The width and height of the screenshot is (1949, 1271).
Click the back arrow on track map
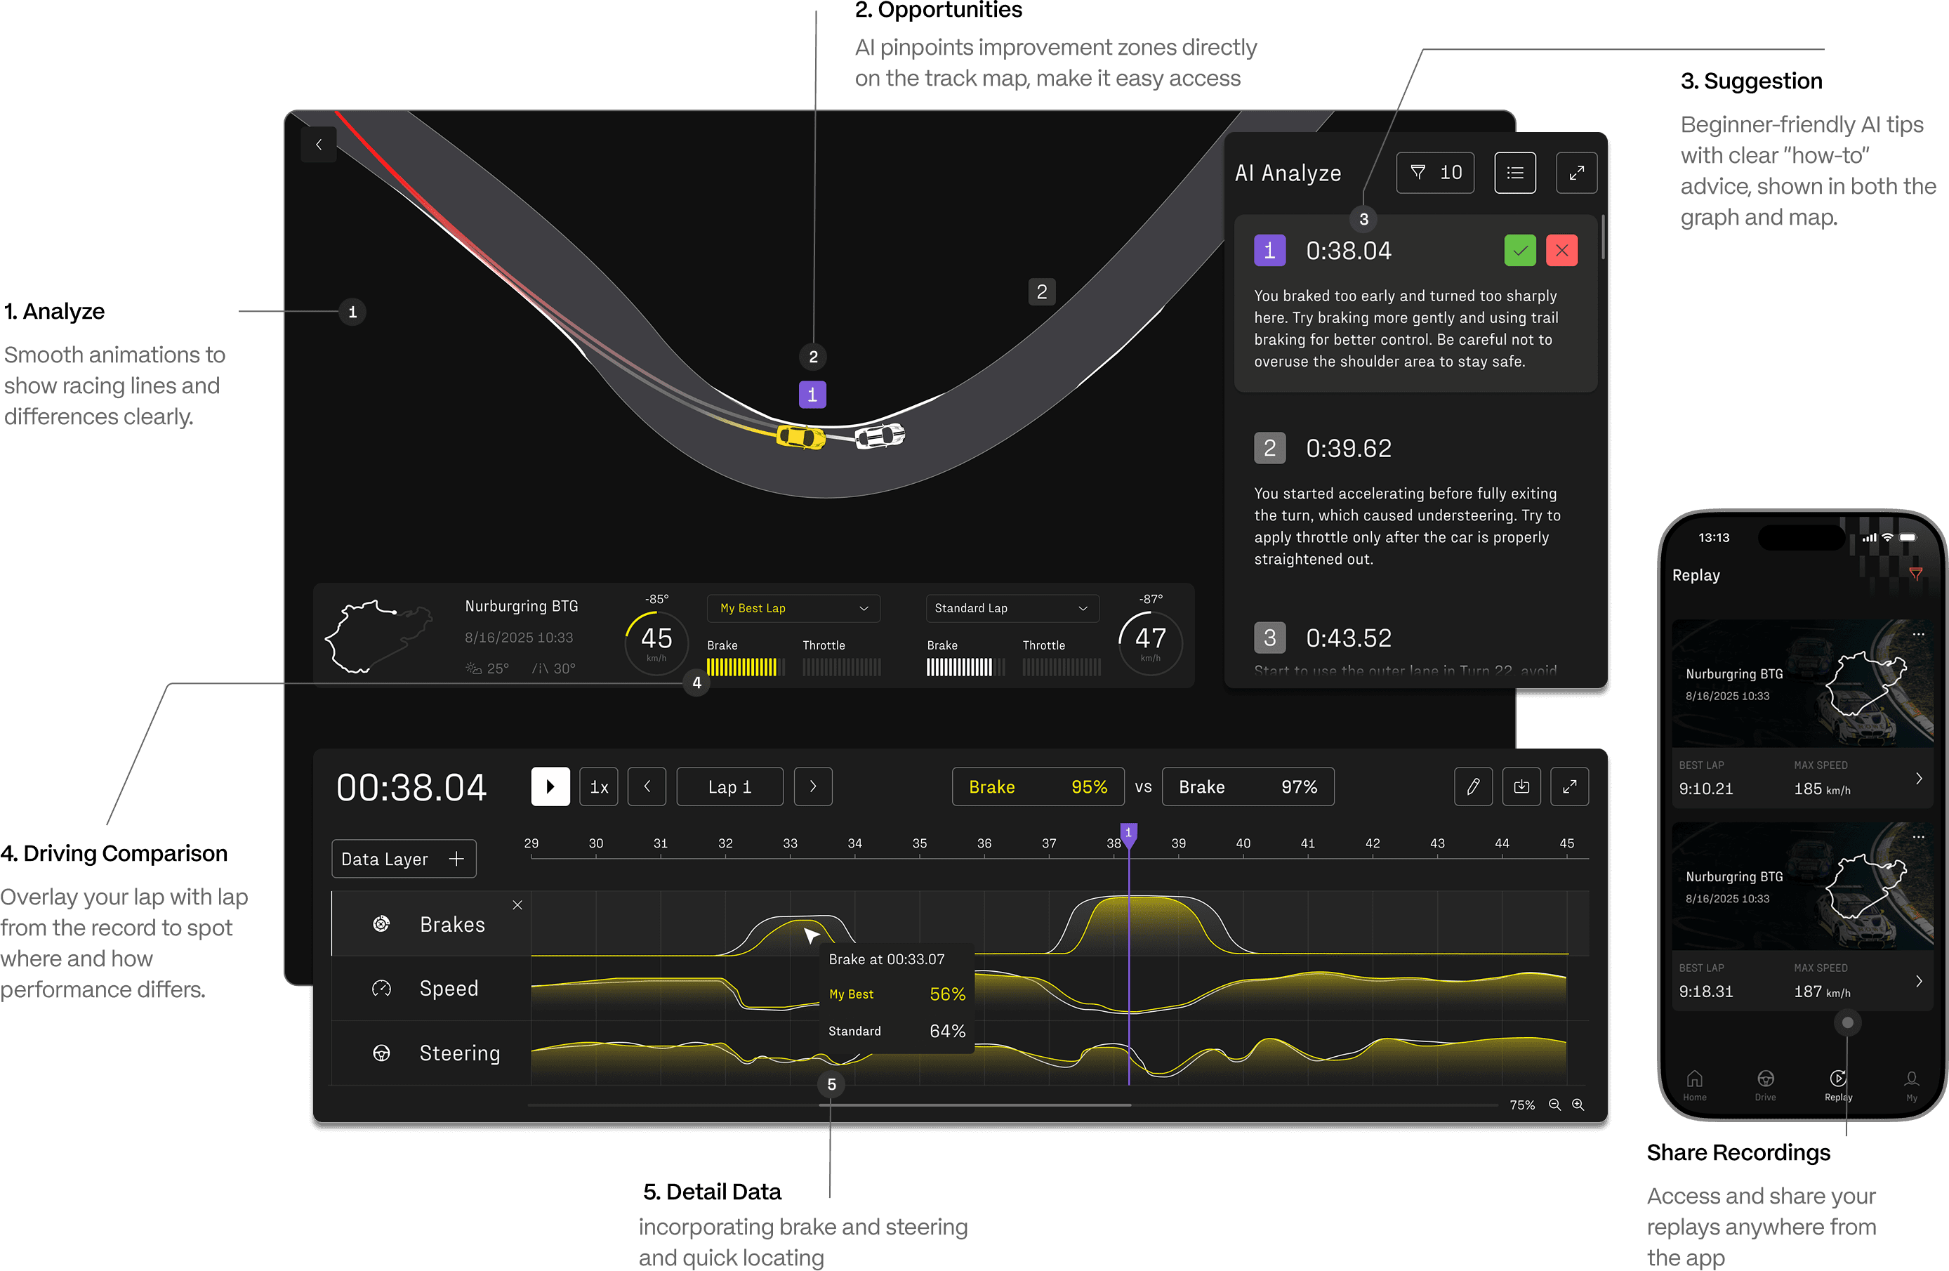tap(319, 145)
